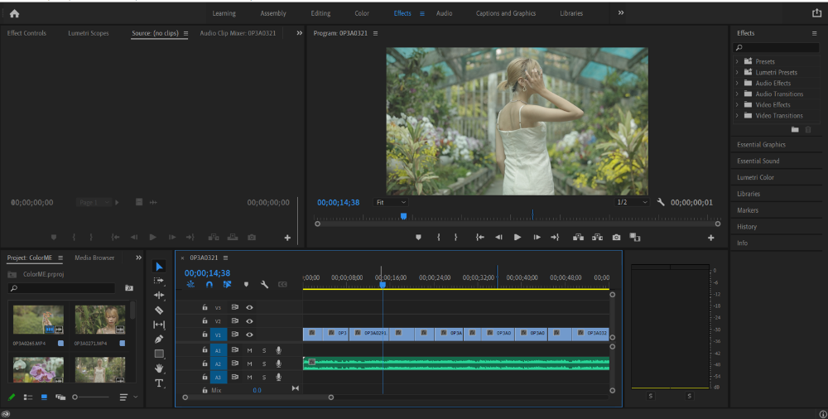
Task: Toggle insert sequences as nests
Action: [190, 284]
